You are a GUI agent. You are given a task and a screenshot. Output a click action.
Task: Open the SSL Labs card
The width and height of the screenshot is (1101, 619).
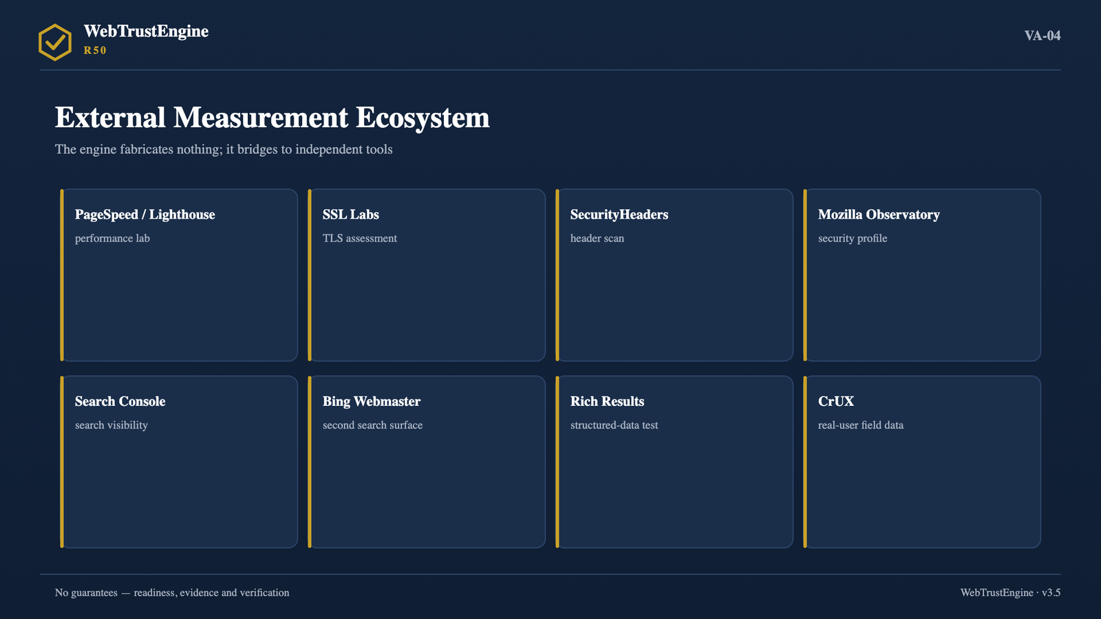[x=427, y=275]
